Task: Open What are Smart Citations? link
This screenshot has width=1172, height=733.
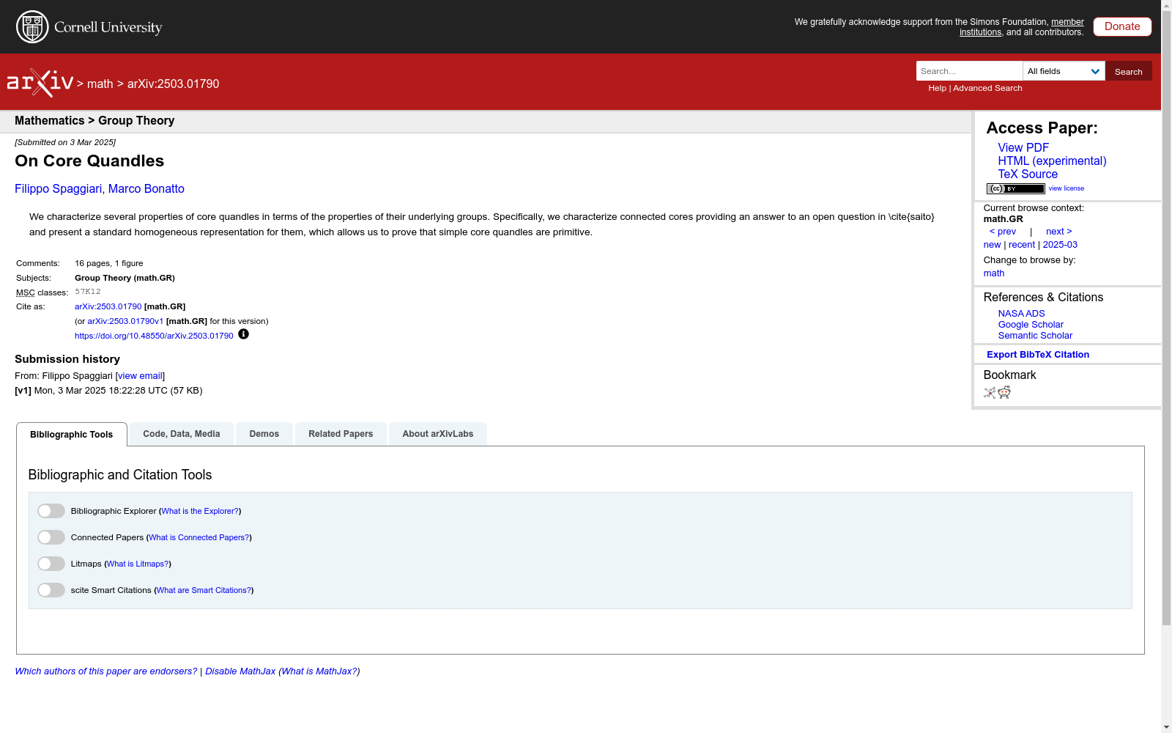Action: click(x=204, y=590)
